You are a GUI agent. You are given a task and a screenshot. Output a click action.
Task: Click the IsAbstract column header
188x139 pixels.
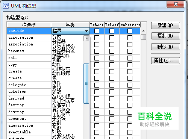130,25
